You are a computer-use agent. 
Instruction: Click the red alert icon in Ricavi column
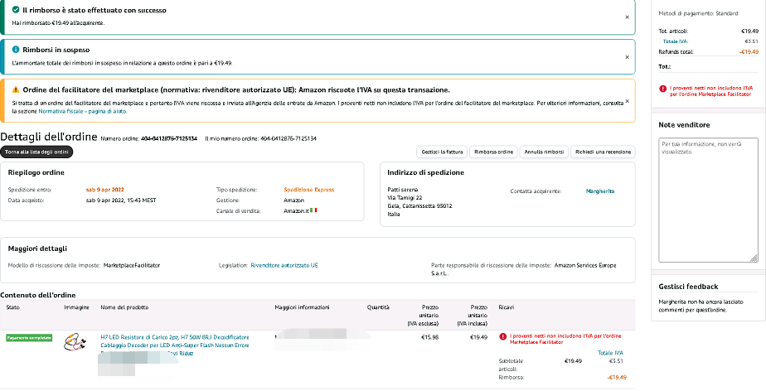[502, 336]
